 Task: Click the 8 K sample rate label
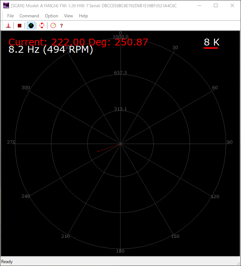tap(211, 42)
